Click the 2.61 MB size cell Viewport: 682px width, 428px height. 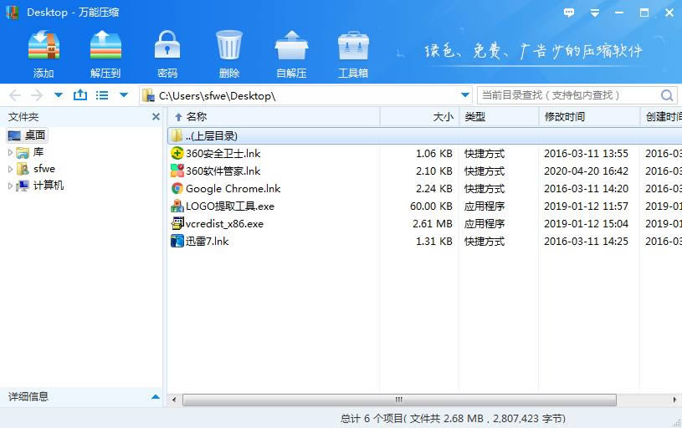[x=433, y=223]
